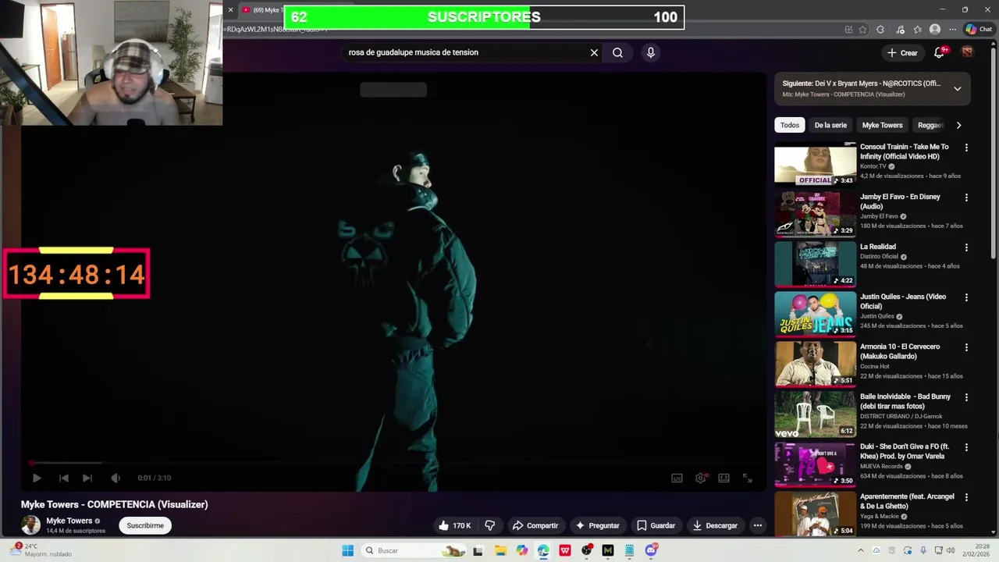Close the Myke Towers browser tab
The width and height of the screenshot is (999, 562).
(x=230, y=10)
